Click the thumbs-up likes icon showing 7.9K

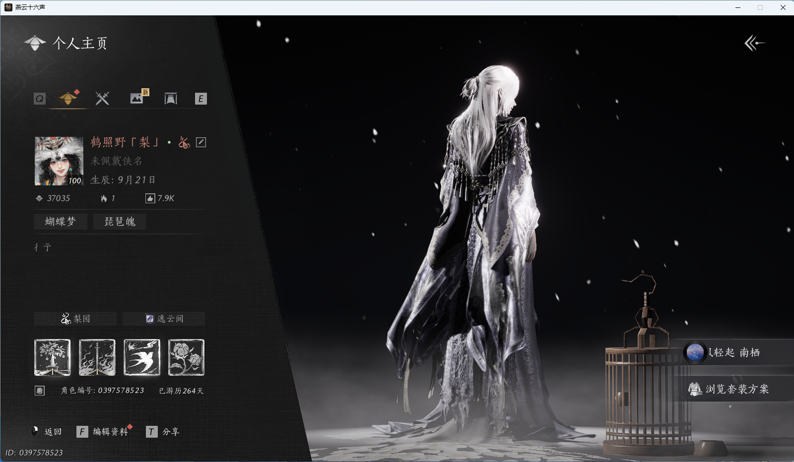(150, 198)
